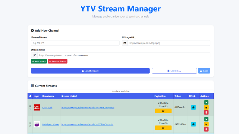Click the BeinSport Hbaer logo thumbnail
The image size is (239, 134).
(37, 124)
